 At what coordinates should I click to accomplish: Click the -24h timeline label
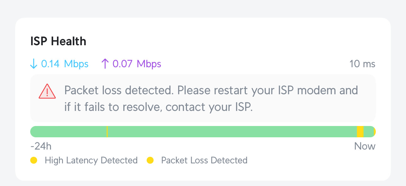coord(41,146)
